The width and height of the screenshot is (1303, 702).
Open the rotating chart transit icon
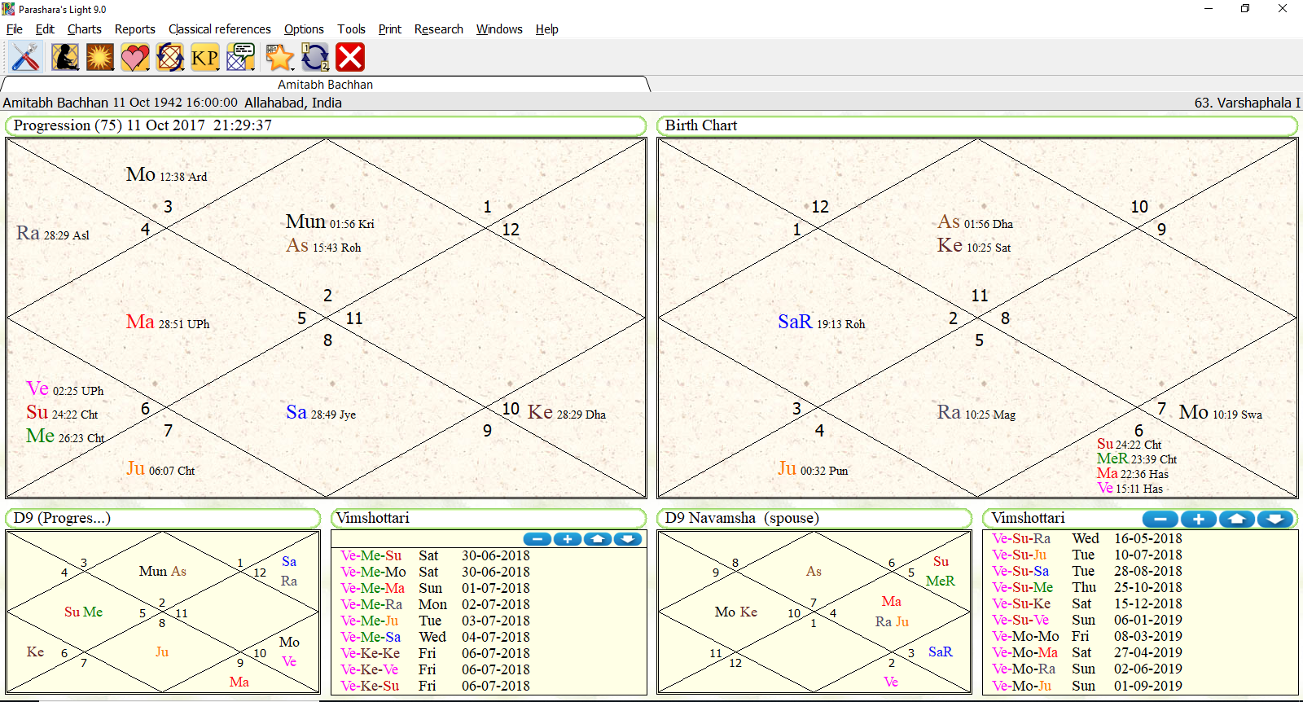click(x=170, y=58)
